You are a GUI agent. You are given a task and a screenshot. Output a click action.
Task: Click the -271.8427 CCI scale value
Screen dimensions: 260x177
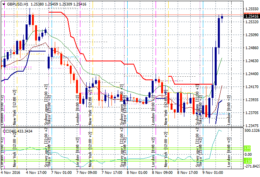(x=252, y=167)
